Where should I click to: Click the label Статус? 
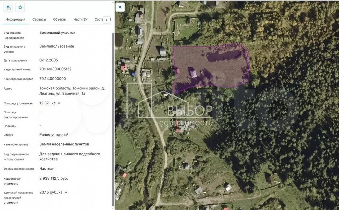pyautogui.click(x=8, y=135)
